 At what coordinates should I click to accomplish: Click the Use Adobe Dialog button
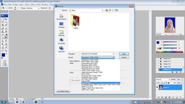(x=63, y=91)
